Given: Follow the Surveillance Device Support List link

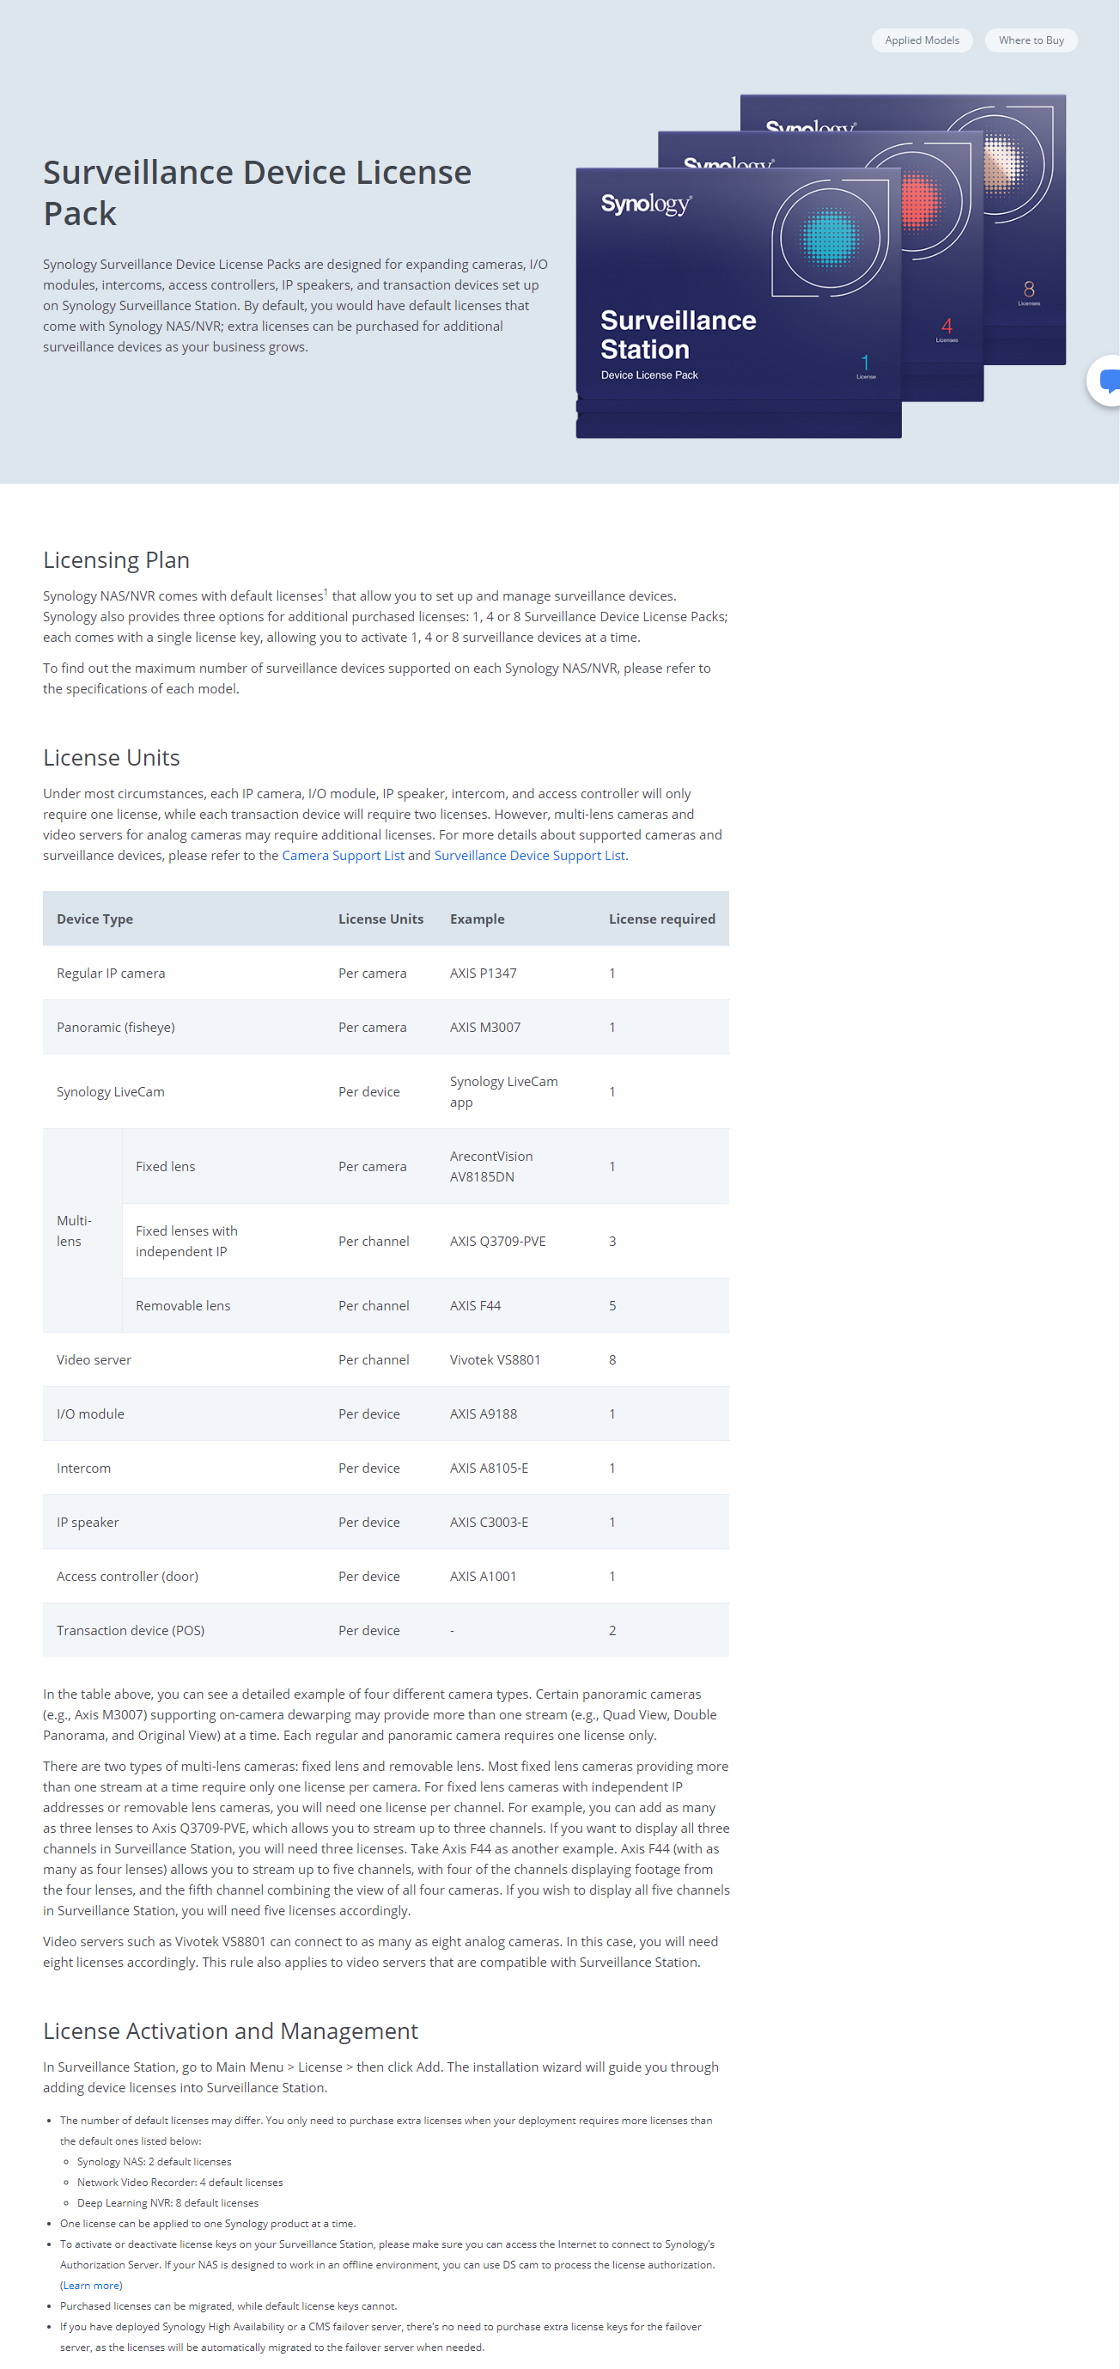Looking at the screenshot, I should (x=529, y=855).
